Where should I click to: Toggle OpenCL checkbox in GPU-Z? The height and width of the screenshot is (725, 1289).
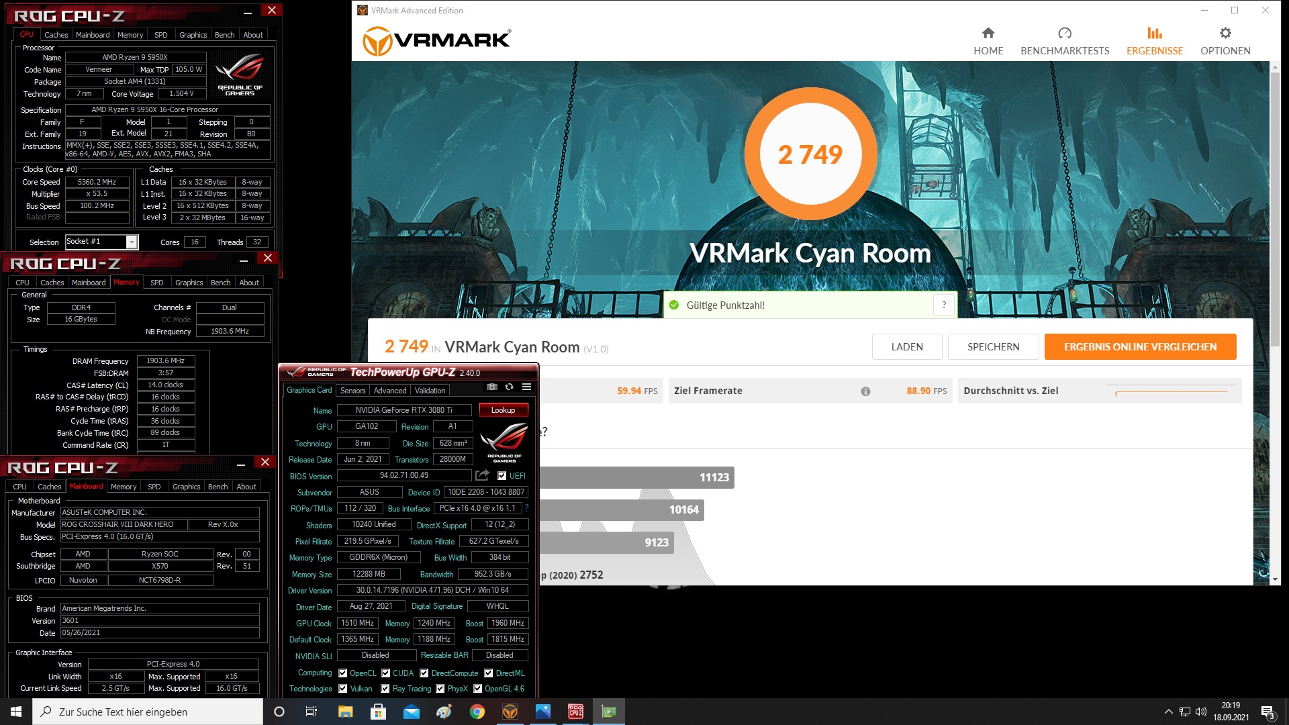(343, 673)
